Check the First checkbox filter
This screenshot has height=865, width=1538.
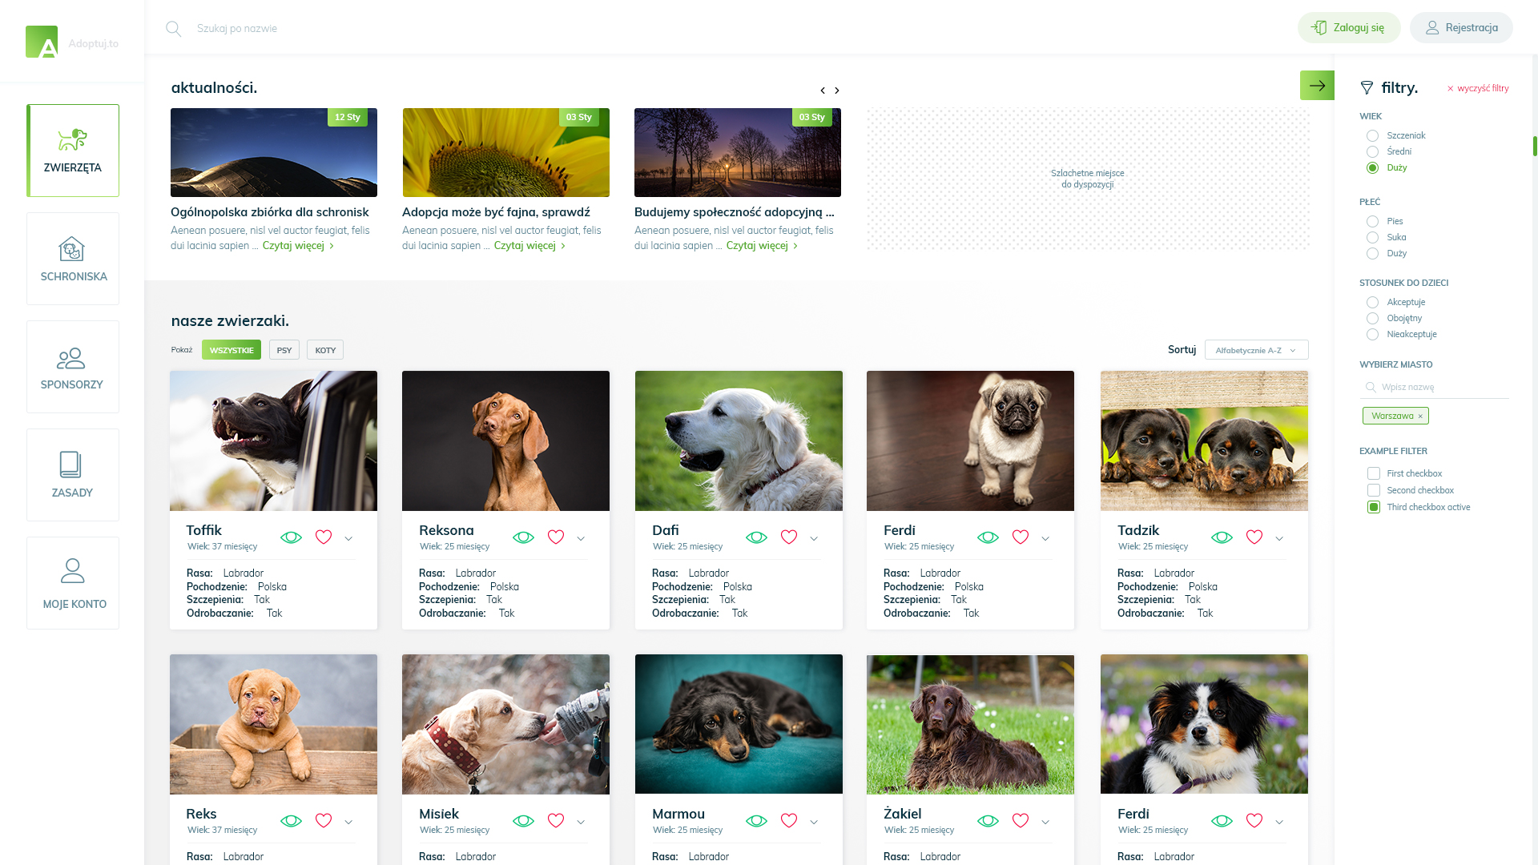(x=1374, y=474)
